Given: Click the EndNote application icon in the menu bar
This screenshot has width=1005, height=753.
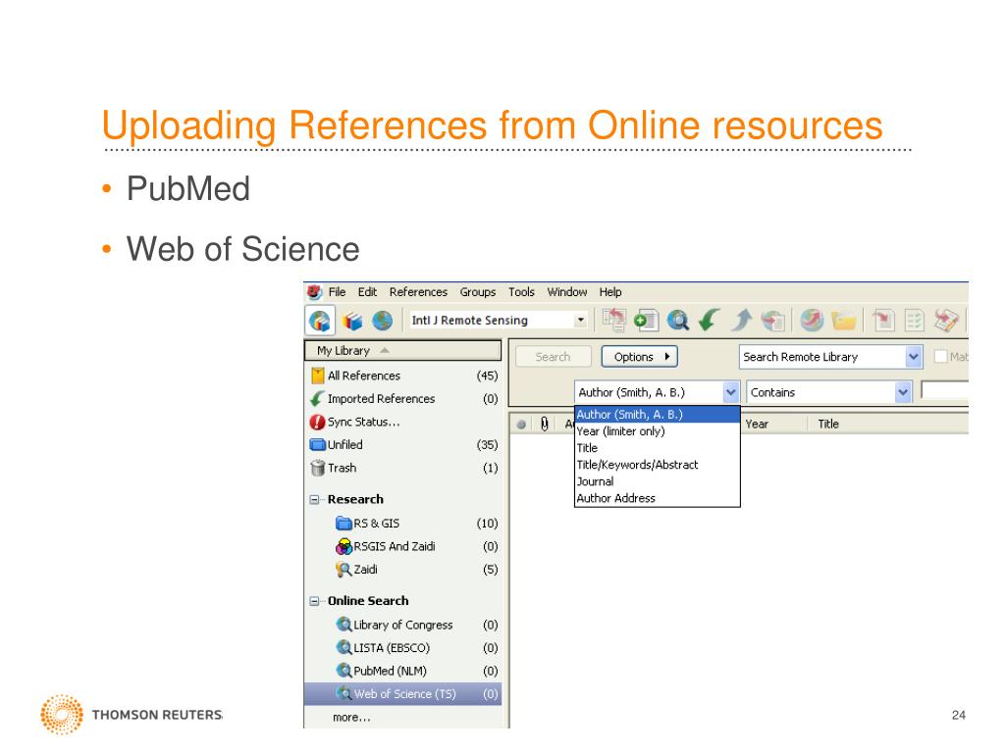Looking at the screenshot, I should click(313, 292).
